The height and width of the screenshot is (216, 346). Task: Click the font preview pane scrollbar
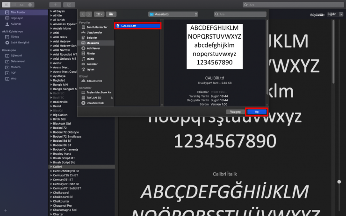pos(333,52)
